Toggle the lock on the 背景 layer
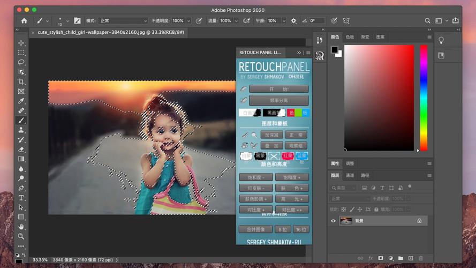Image resolution: width=476 pixels, height=268 pixels. tap(419, 221)
